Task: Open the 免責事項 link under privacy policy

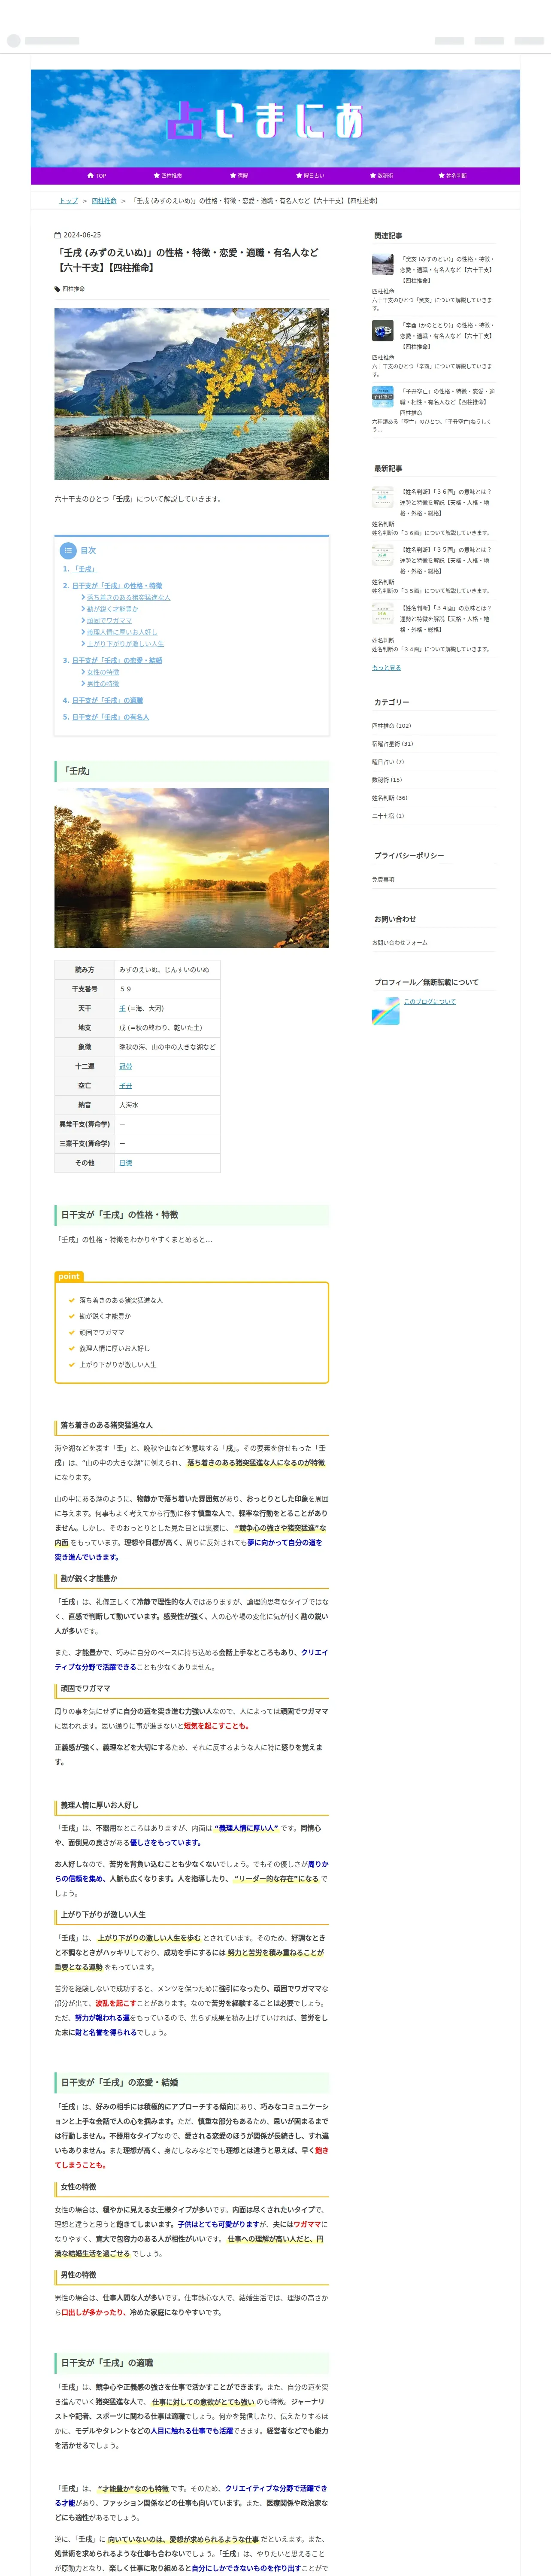Action: (383, 880)
